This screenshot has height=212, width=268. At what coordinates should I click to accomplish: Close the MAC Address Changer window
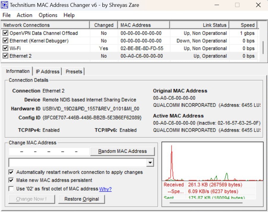coord(258,5)
